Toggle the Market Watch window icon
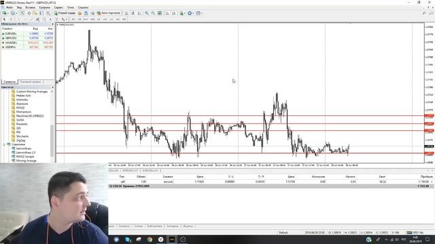435x244 pixels. click(22, 13)
